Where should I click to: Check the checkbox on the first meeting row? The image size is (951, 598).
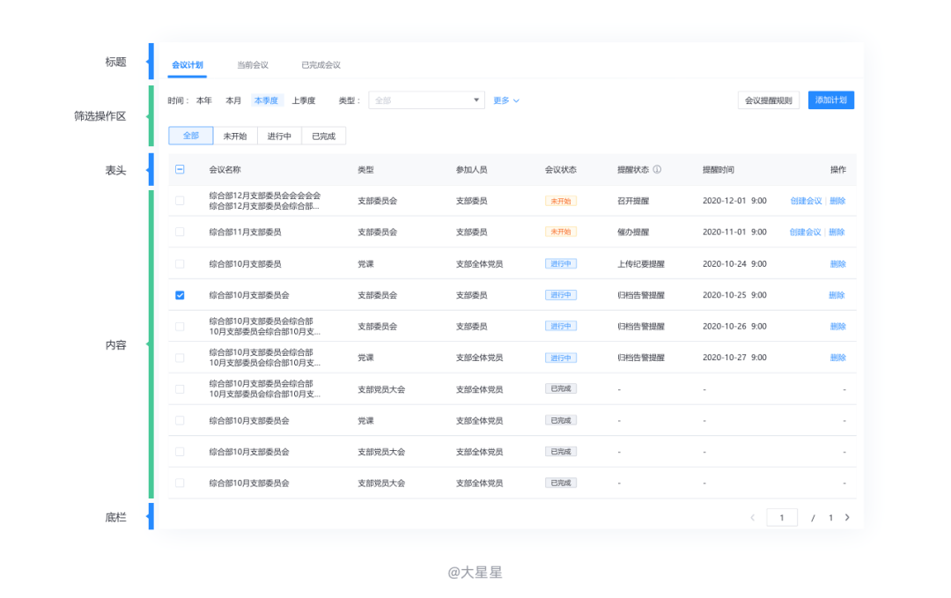(x=181, y=201)
